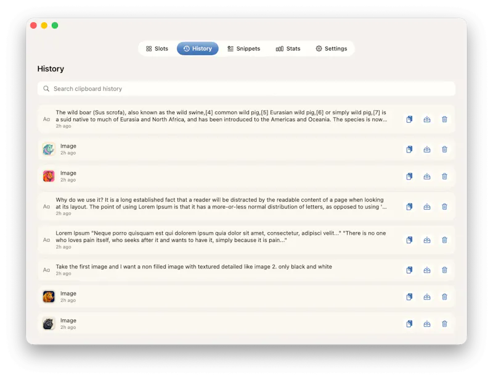Delete the black panther image entry

pyautogui.click(x=444, y=324)
